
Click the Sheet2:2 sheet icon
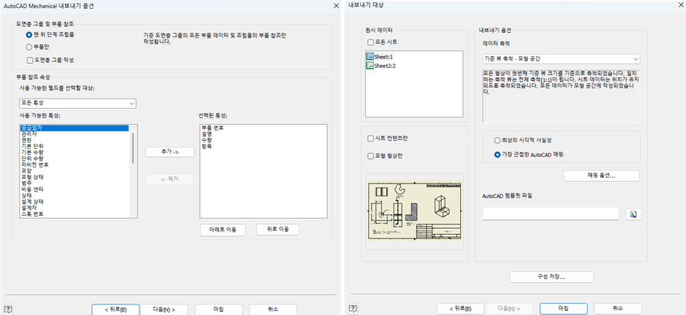[x=370, y=66]
